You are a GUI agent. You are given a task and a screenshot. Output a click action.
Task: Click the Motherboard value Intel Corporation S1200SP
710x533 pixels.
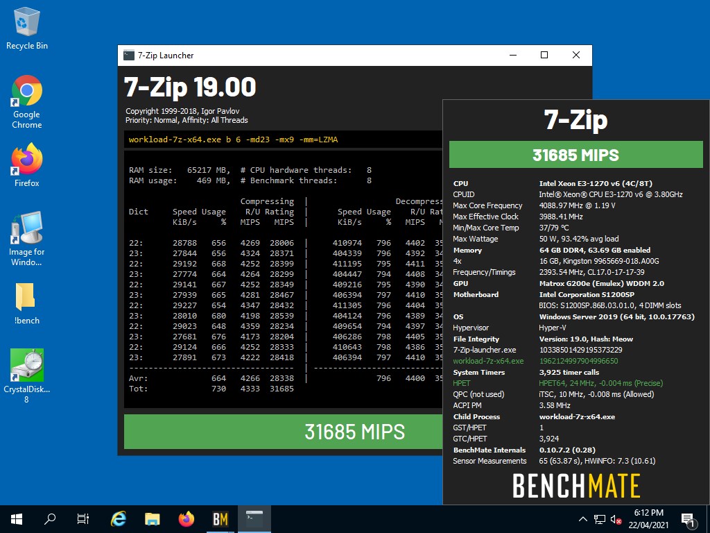[587, 294]
